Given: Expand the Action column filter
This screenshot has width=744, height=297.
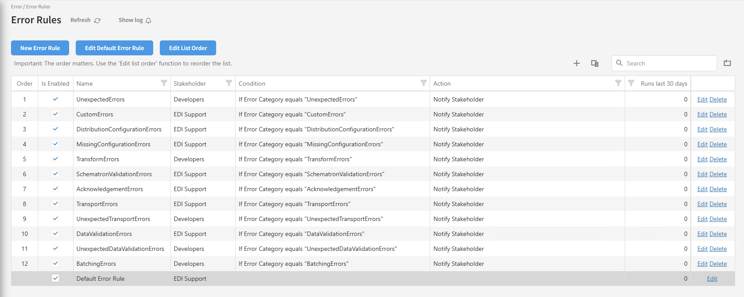Looking at the screenshot, I should (x=618, y=83).
